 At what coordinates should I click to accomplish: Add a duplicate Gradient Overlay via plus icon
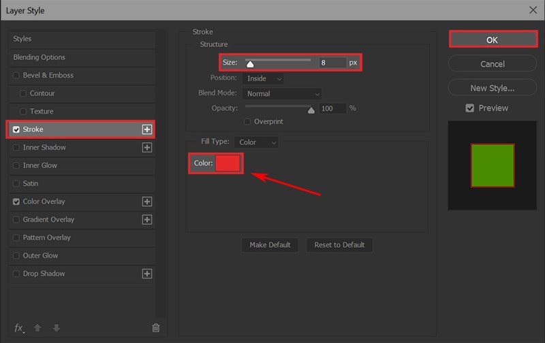pyautogui.click(x=146, y=220)
